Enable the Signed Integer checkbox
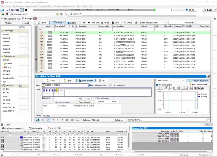Screen dimensions: 217x157 [97, 98]
